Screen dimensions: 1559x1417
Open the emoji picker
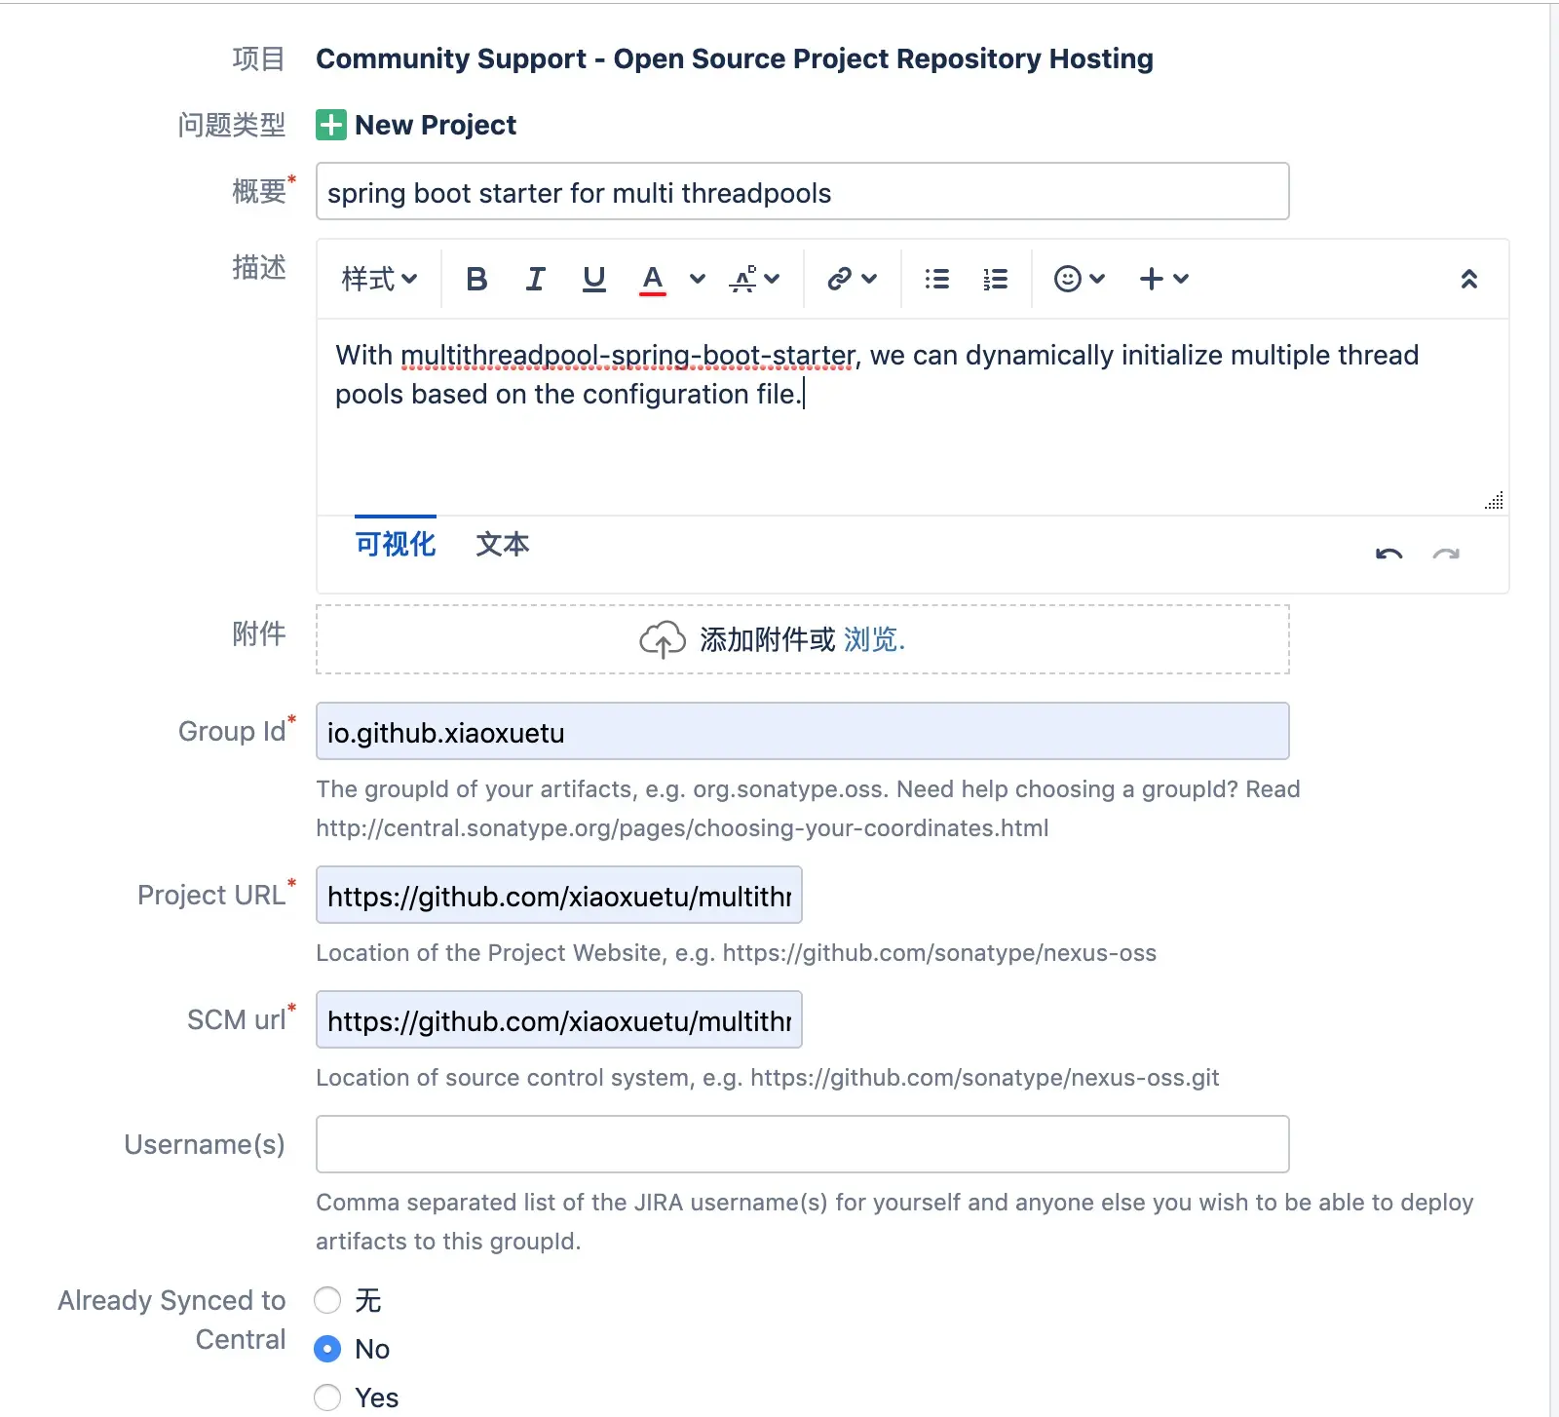[1068, 279]
